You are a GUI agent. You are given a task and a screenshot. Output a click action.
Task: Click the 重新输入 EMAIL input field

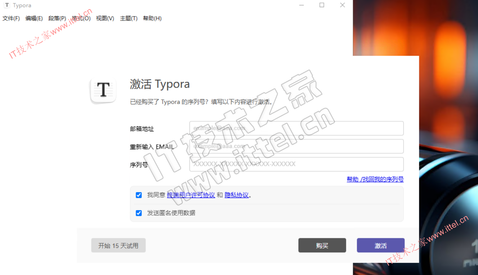point(296,146)
